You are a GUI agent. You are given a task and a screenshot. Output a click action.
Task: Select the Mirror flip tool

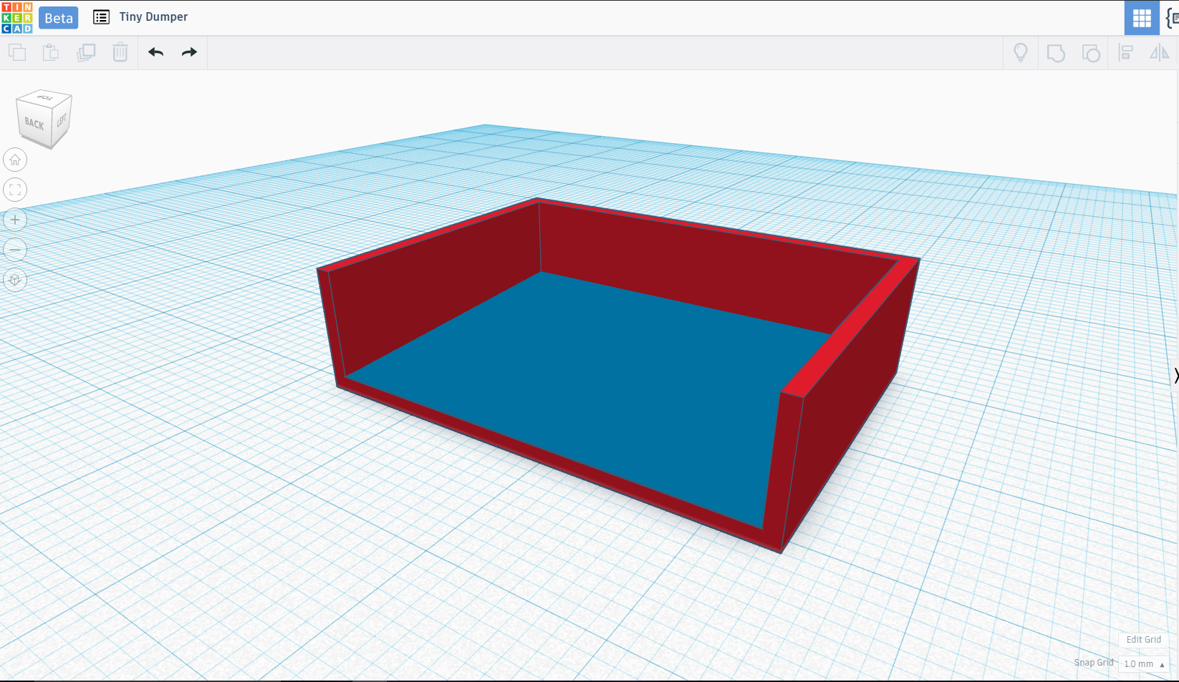pos(1159,52)
